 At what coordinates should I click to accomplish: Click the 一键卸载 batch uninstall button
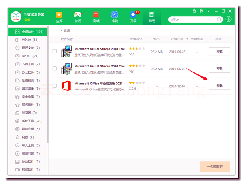click(x=215, y=166)
